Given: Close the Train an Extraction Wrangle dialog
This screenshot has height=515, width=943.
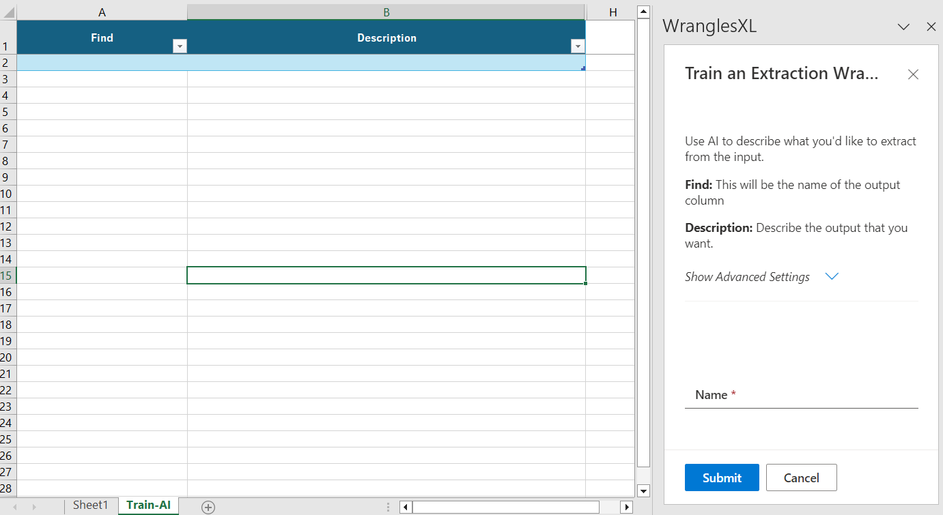Looking at the screenshot, I should click(x=913, y=74).
